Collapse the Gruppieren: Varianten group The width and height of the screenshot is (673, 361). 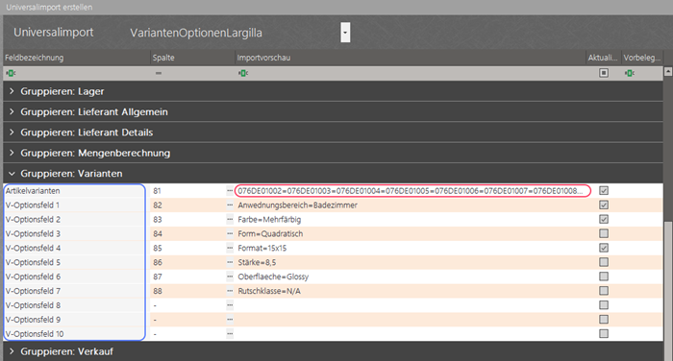pyautogui.click(x=12, y=174)
